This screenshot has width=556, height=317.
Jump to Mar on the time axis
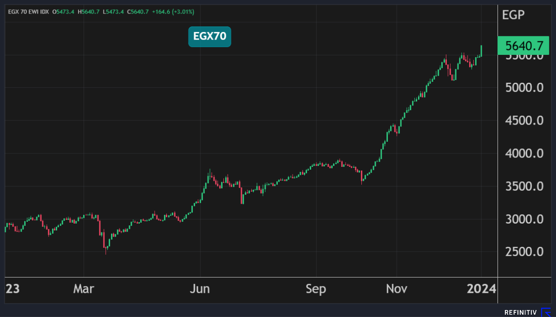(84, 289)
